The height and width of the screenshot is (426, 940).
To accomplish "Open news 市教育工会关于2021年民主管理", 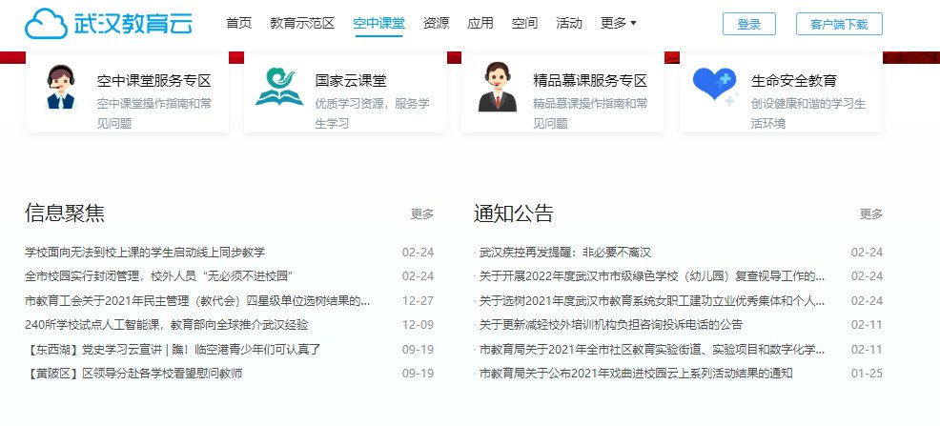I will pos(197,301).
